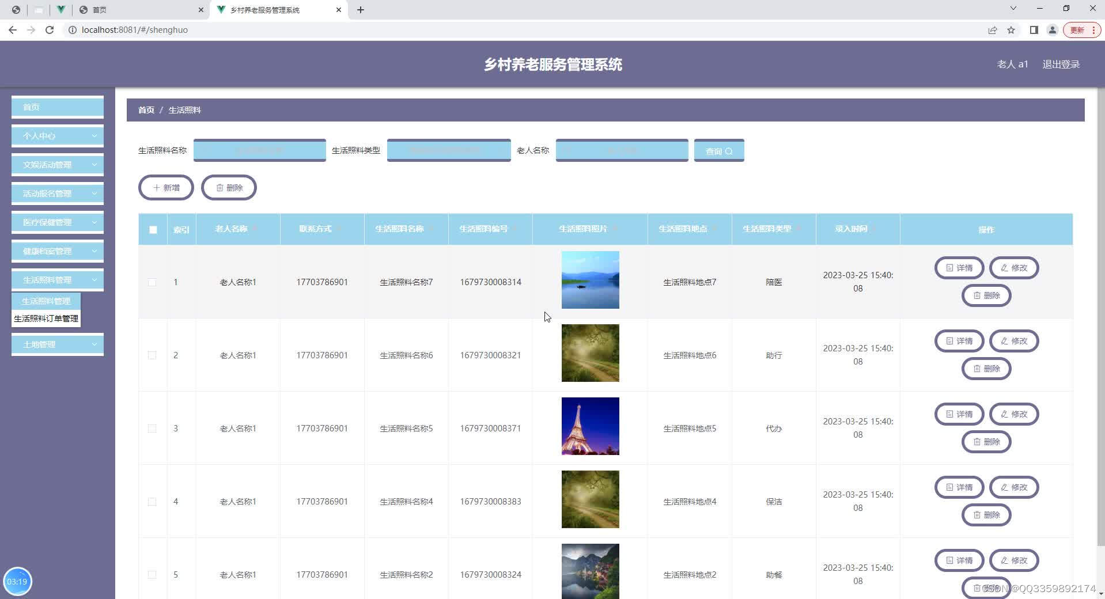Check the checkbox for row 5
Viewport: 1105px width, 599px height.
coord(152,575)
